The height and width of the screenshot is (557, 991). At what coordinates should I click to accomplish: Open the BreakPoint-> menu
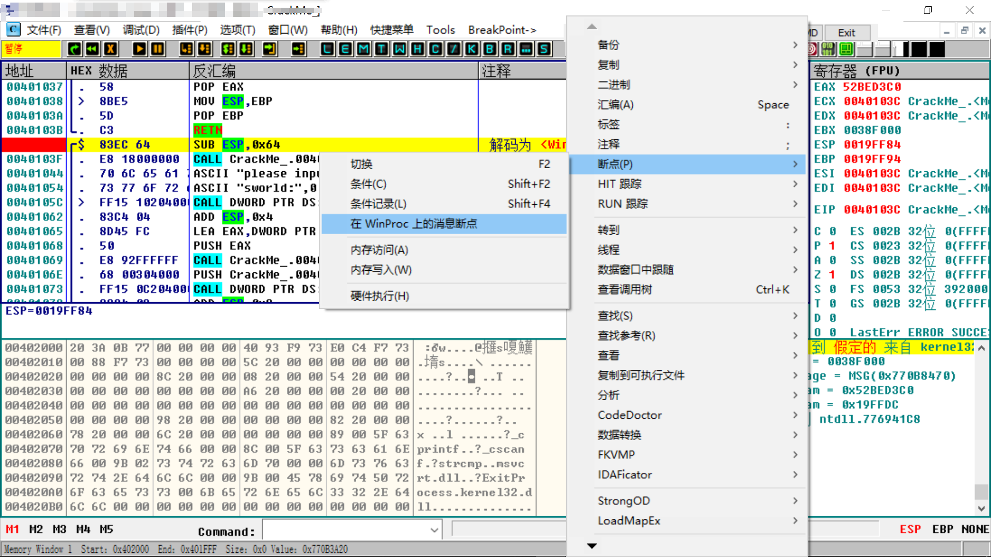[x=502, y=30]
